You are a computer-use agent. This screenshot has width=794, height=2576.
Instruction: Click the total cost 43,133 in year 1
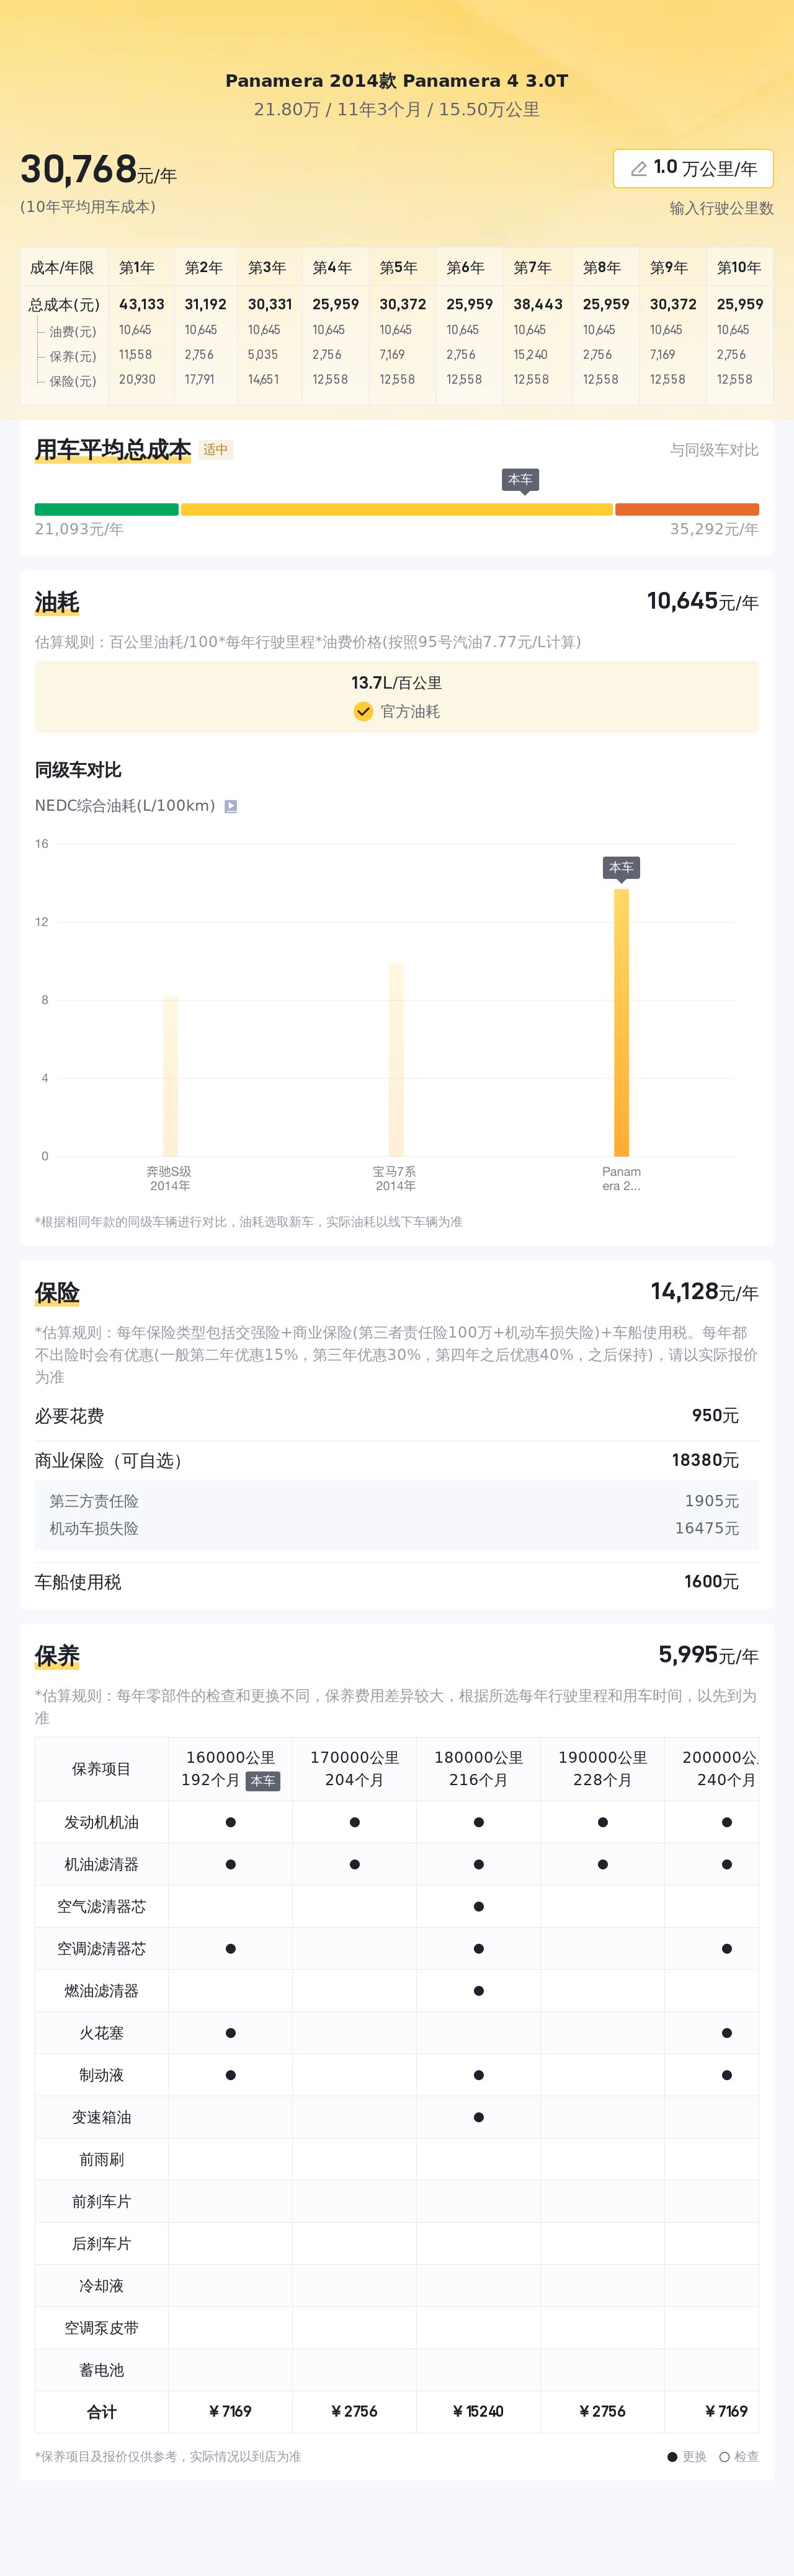[141, 304]
